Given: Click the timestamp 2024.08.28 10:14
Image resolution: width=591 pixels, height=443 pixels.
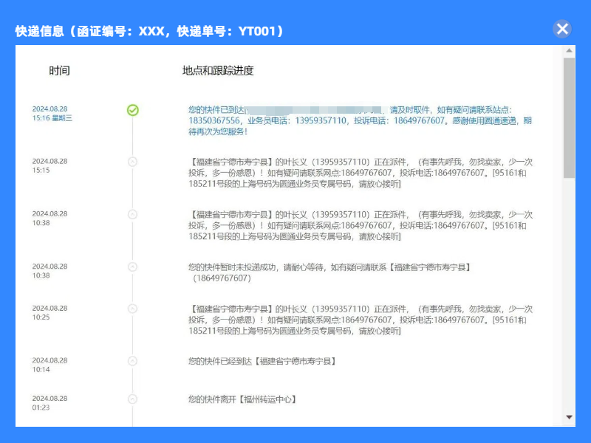Looking at the screenshot, I should pos(49,365).
